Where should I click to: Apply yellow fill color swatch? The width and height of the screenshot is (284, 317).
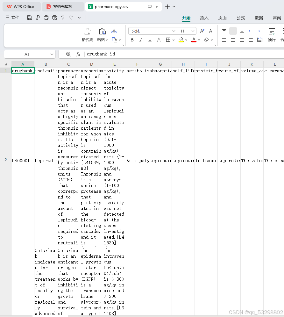point(181,40)
